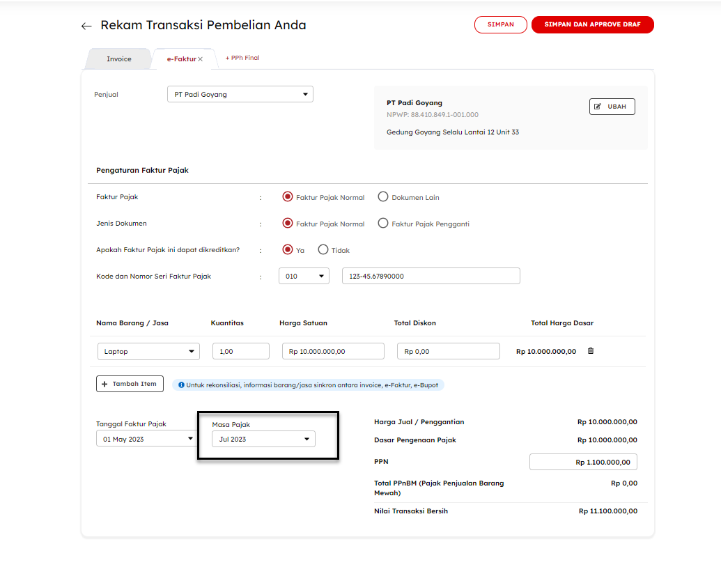Delete the Laptop item row

pos(591,351)
